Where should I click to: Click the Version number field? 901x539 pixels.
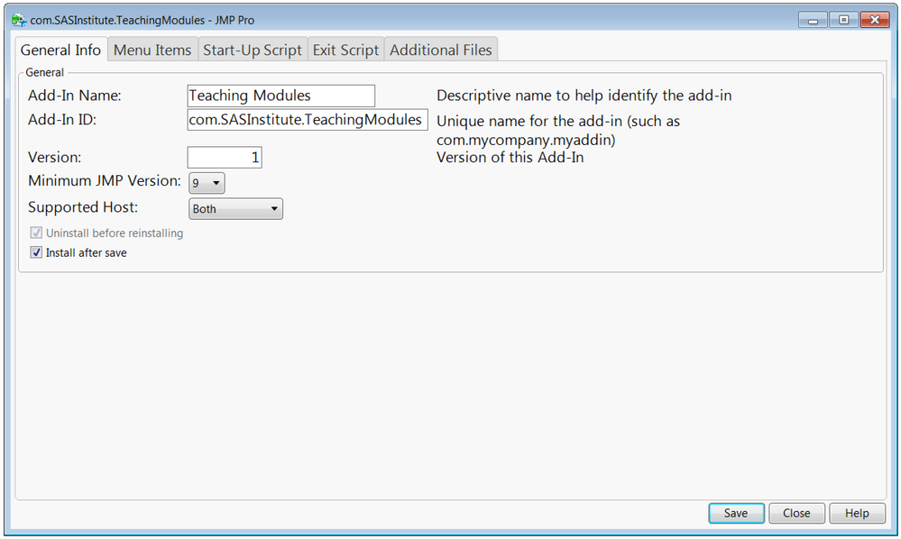coord(225,157)
